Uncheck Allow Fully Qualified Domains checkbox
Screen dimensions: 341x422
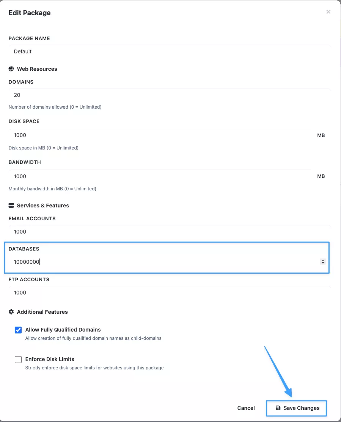18,330
